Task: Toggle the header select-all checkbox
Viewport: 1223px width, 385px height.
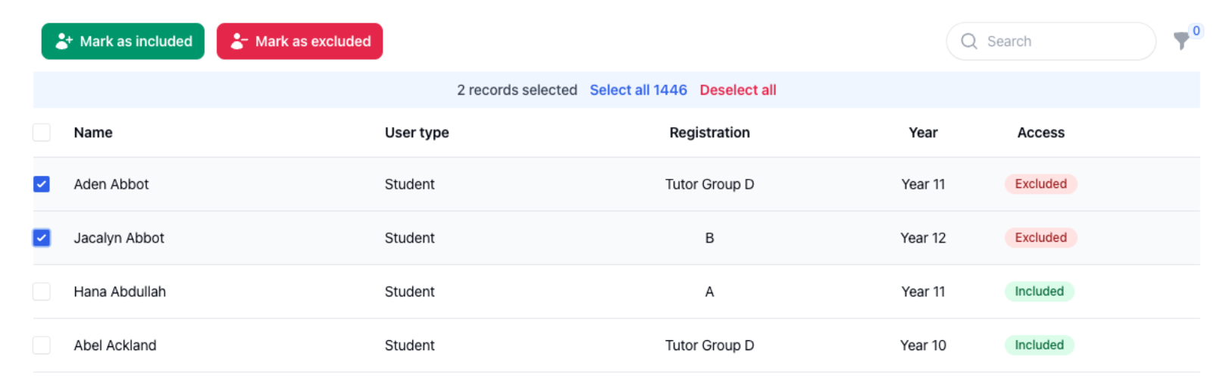Action: [x=42, y=133]
